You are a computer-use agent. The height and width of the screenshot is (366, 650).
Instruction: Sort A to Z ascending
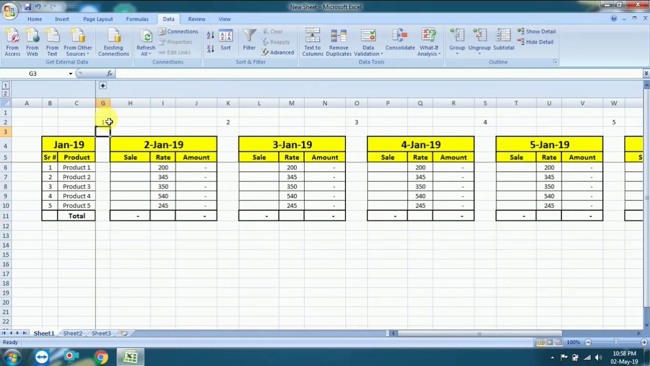(x=210, y=36)
